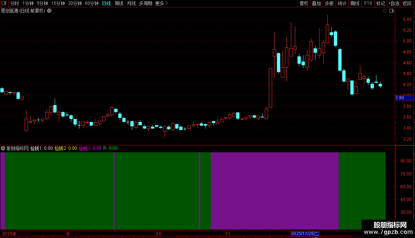Image resolution: width=415 pixels, height=238 pixels.
Task: Click 返回 to go back
Action: [x=407, y=3]
